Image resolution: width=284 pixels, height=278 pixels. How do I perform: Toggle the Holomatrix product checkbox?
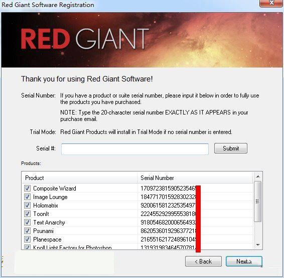click(x=27, y=205)
